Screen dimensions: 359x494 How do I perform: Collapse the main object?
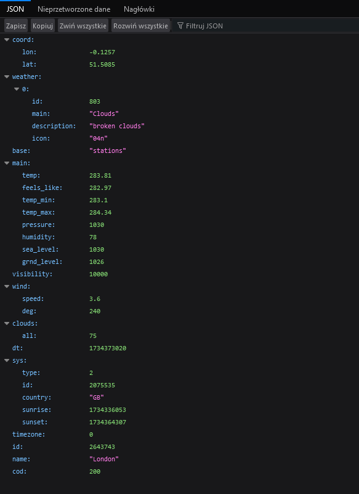point(7,163)
